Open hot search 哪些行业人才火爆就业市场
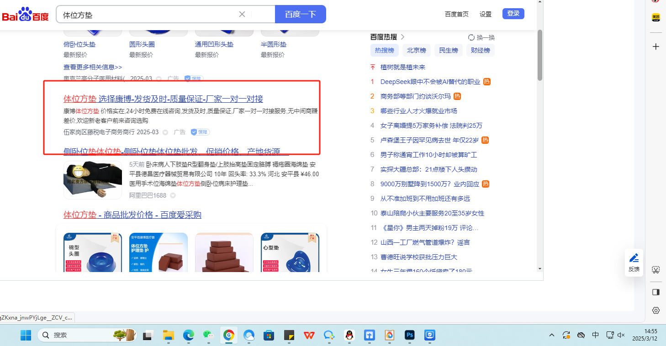 [x=419, y=111]
